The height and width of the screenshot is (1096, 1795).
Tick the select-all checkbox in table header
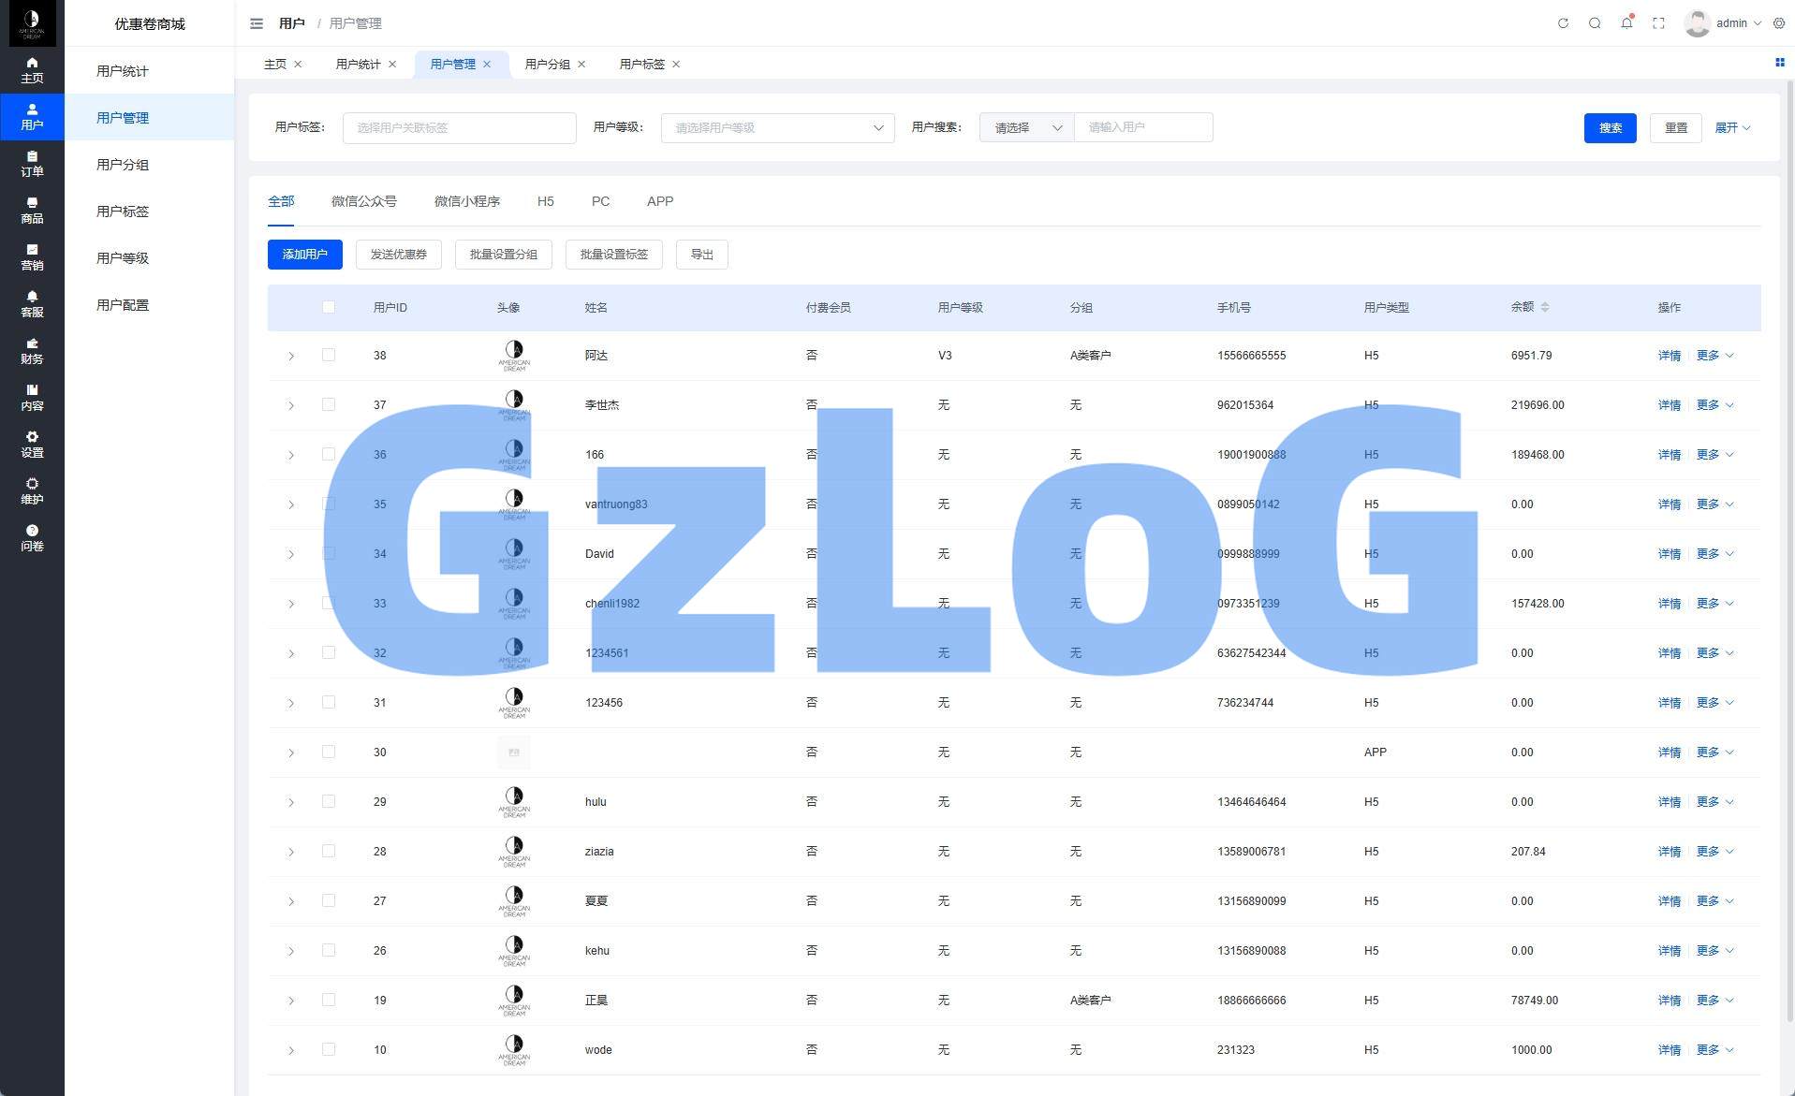point(329,307)
